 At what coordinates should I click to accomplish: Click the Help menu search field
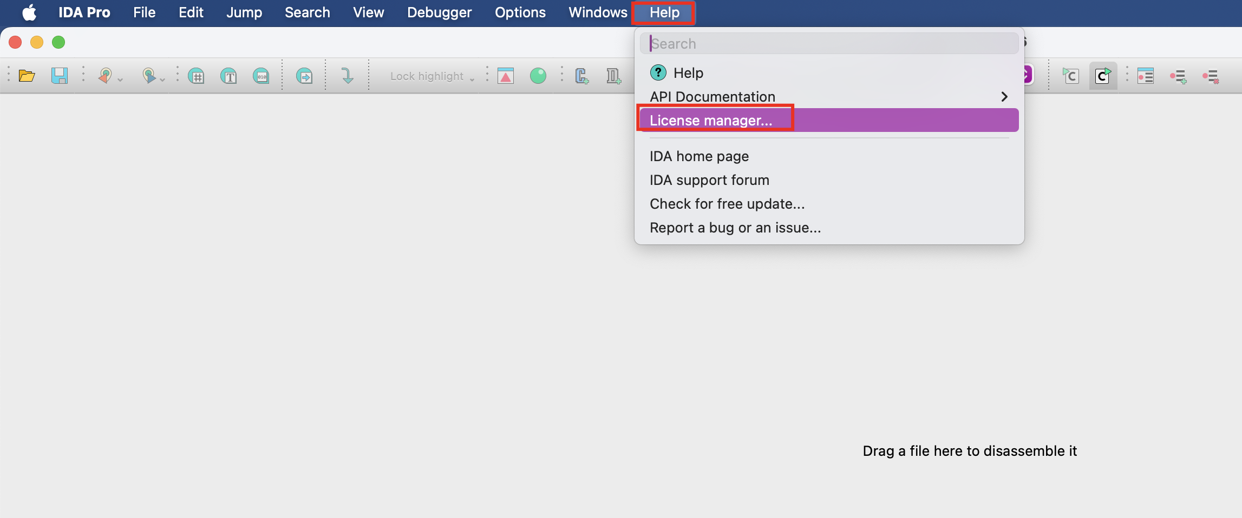[x=829, y=43]
